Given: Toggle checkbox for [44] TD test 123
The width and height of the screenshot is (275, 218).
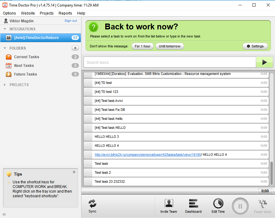Looking at the screenshot, I should tap(88, 92).
